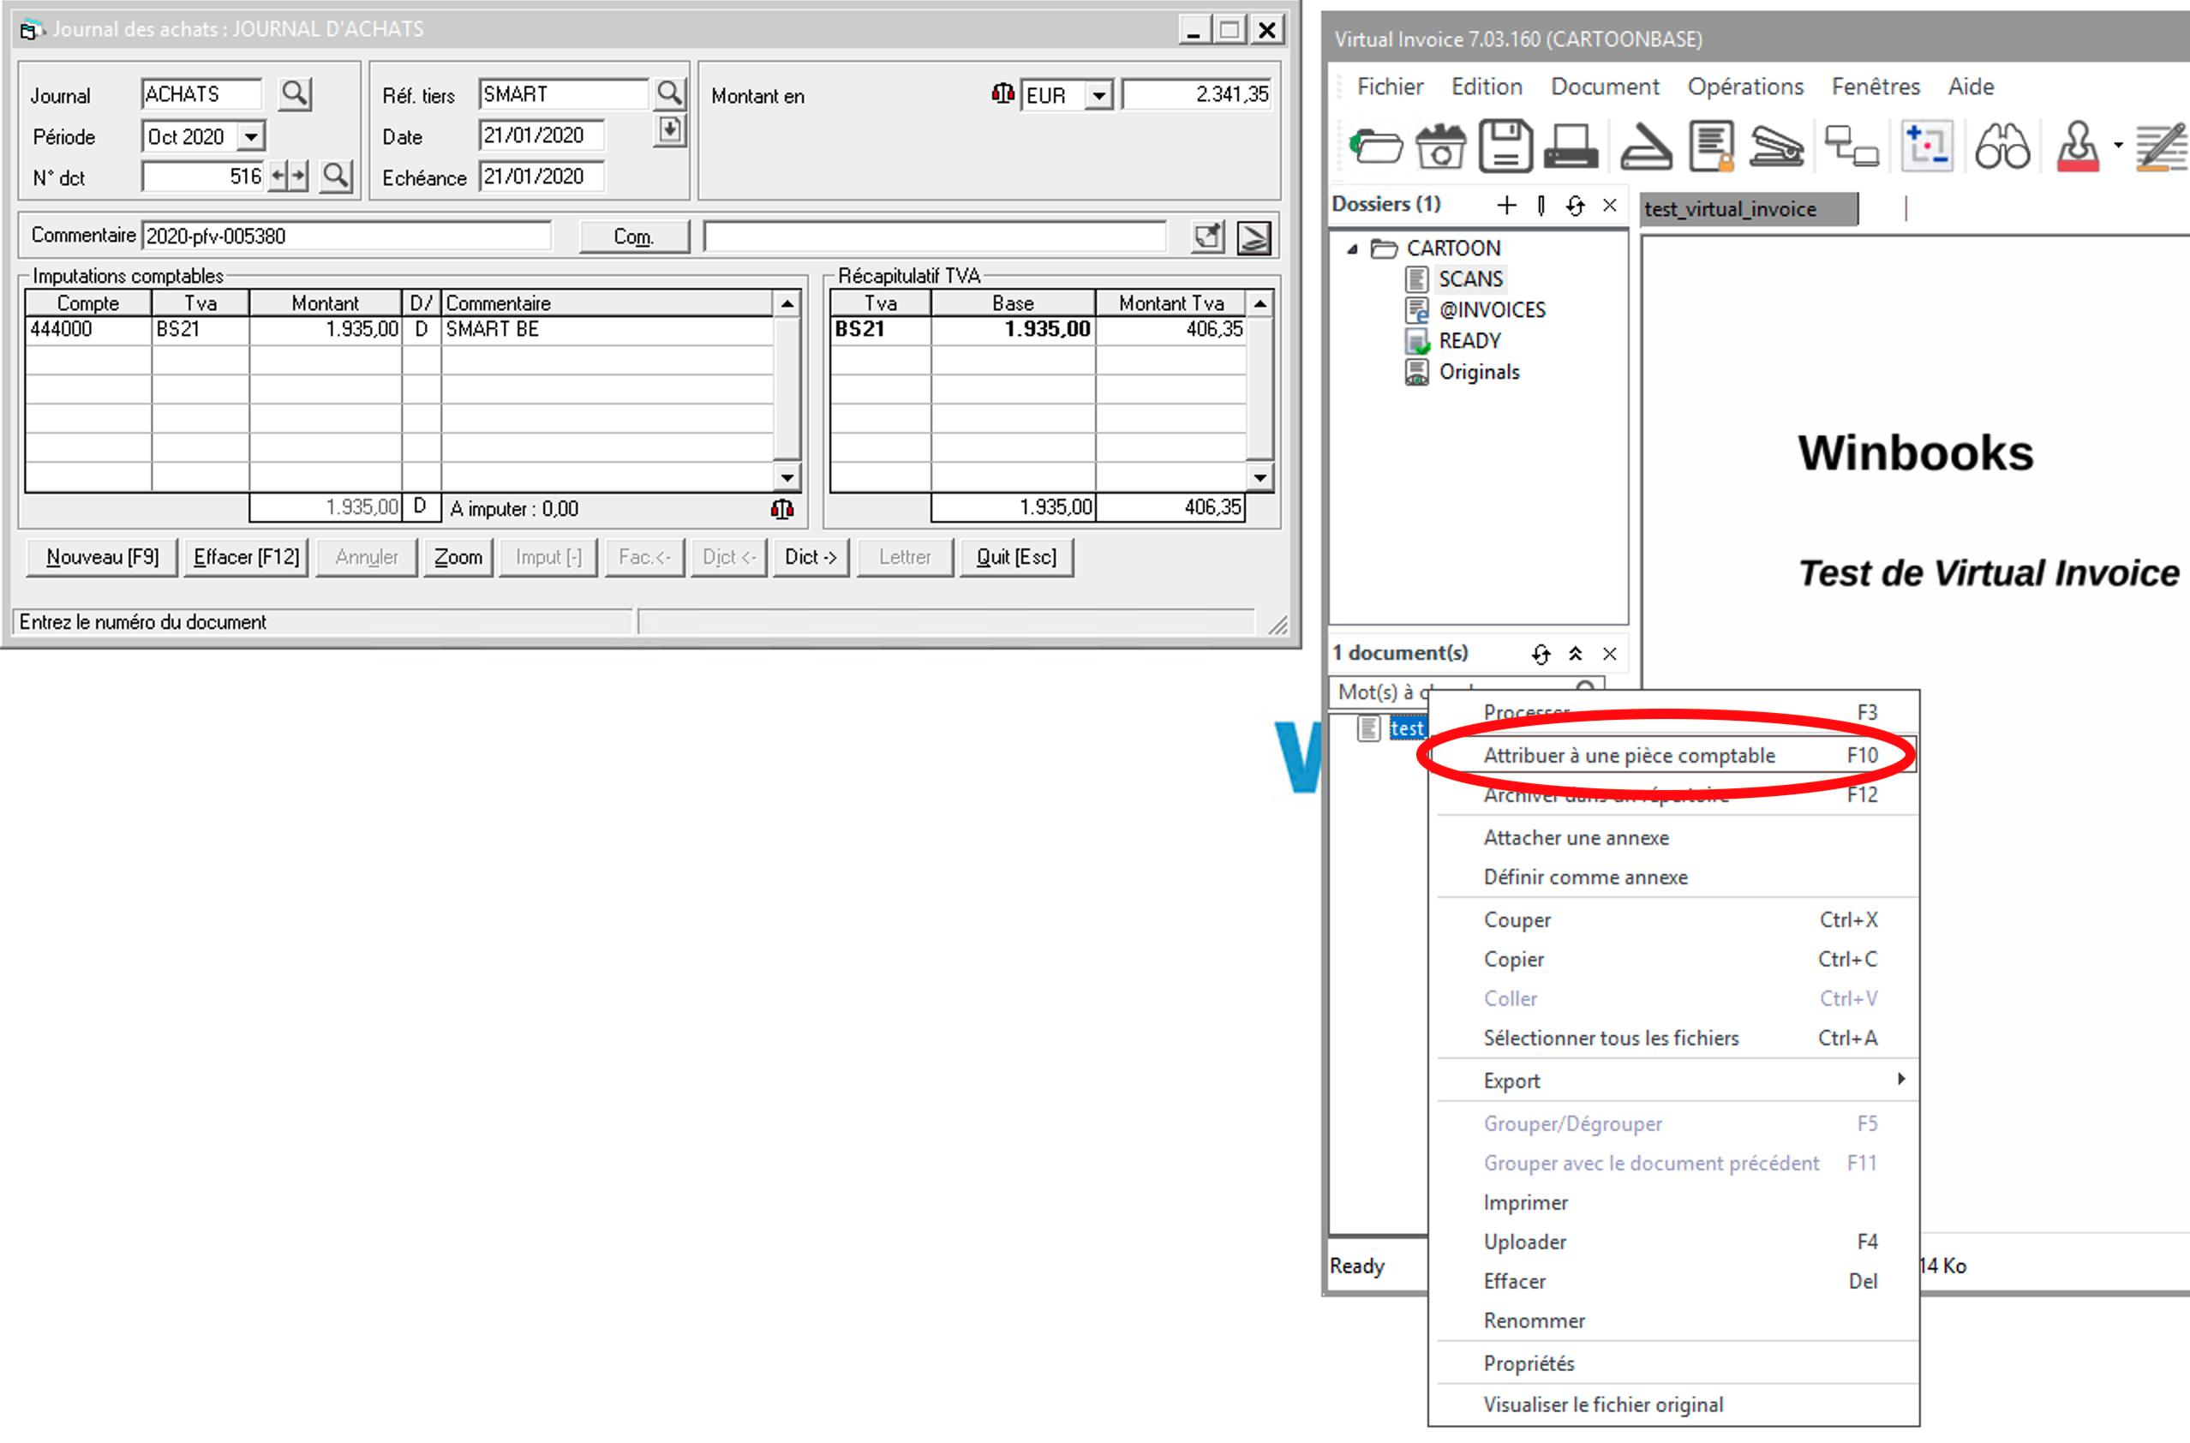
Task: Step document number with arrows beside 516
Action: (x=289, y=176)
